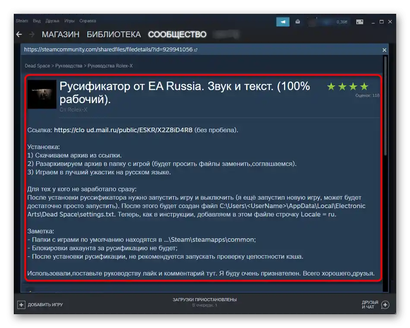The image size is (410, 328).
Task: Click the step 'Скачиваем архив из ссылки'
Action: tap(75, 155)
